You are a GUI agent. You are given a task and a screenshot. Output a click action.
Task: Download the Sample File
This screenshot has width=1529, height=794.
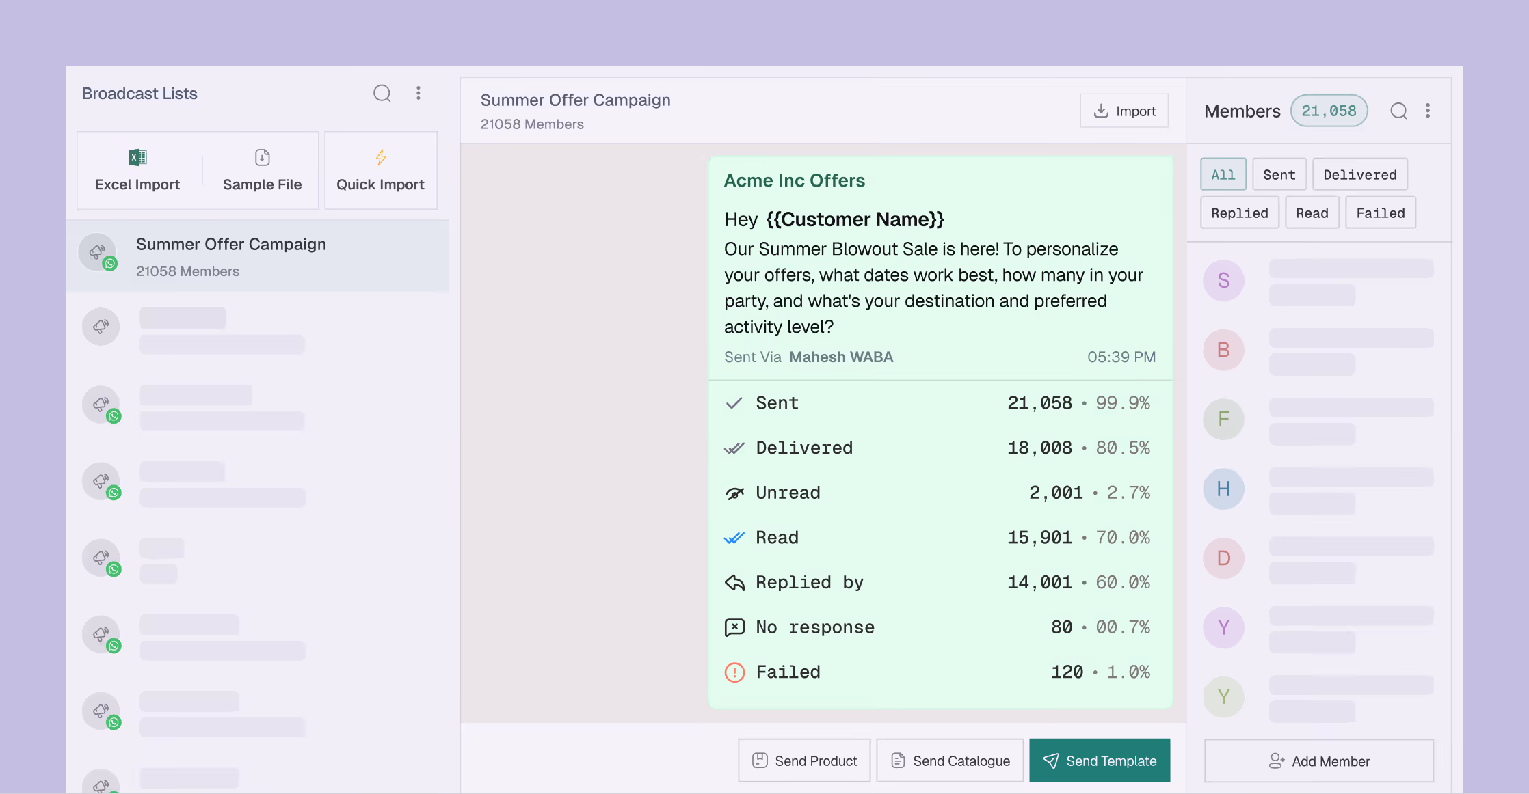(x=262, y=170)
